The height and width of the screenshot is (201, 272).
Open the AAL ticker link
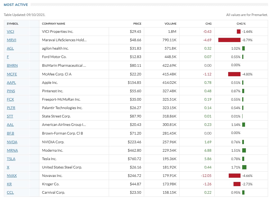pyautogui.click(x=10, y=125)
